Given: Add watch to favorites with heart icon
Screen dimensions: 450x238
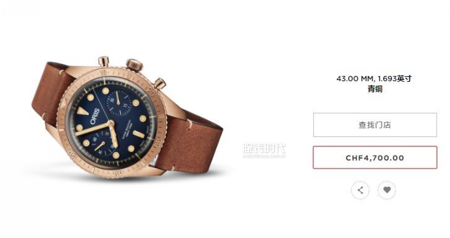Looking at the screenshot, I should pos(387,190).
